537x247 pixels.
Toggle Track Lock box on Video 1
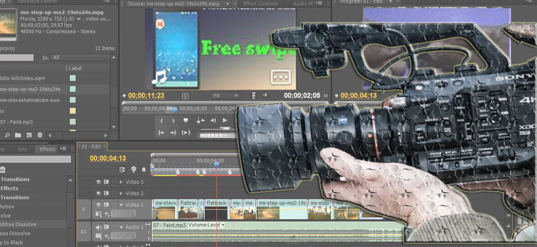[115, 205]
